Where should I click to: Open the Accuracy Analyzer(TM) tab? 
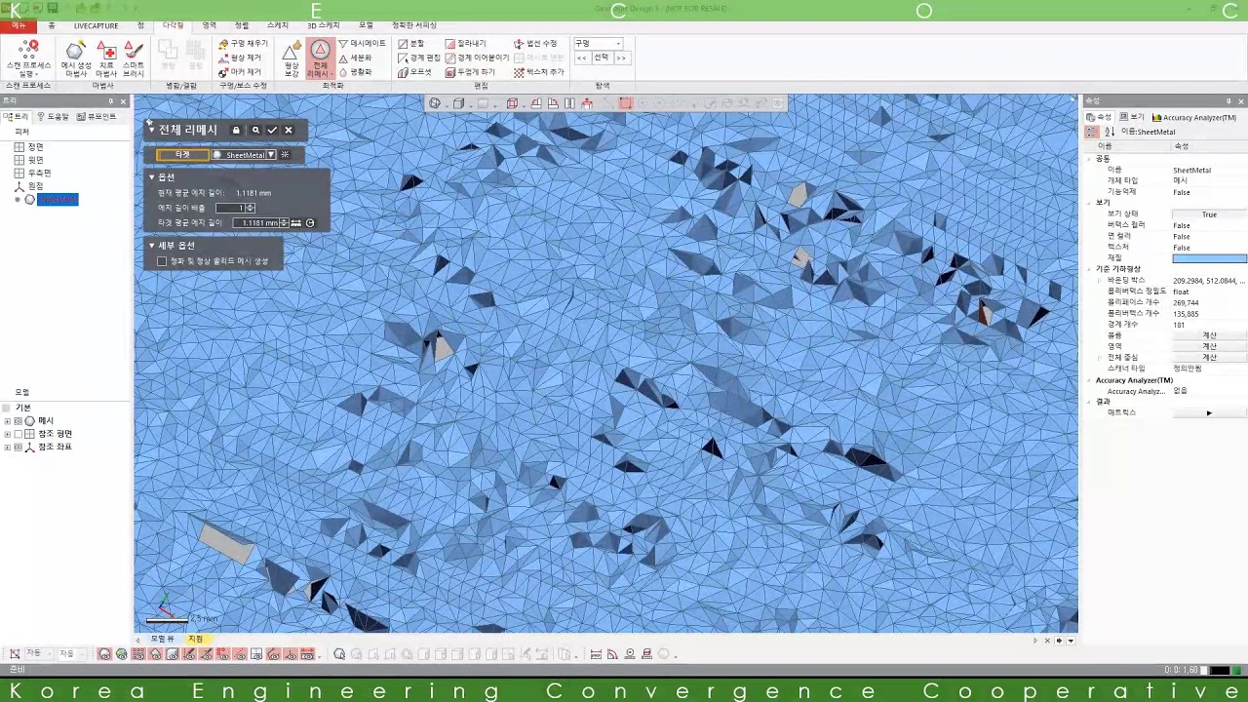pos(1194,117)
